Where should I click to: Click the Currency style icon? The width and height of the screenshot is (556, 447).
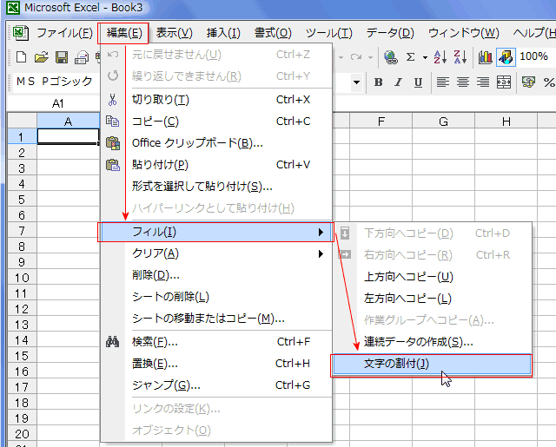528,82
